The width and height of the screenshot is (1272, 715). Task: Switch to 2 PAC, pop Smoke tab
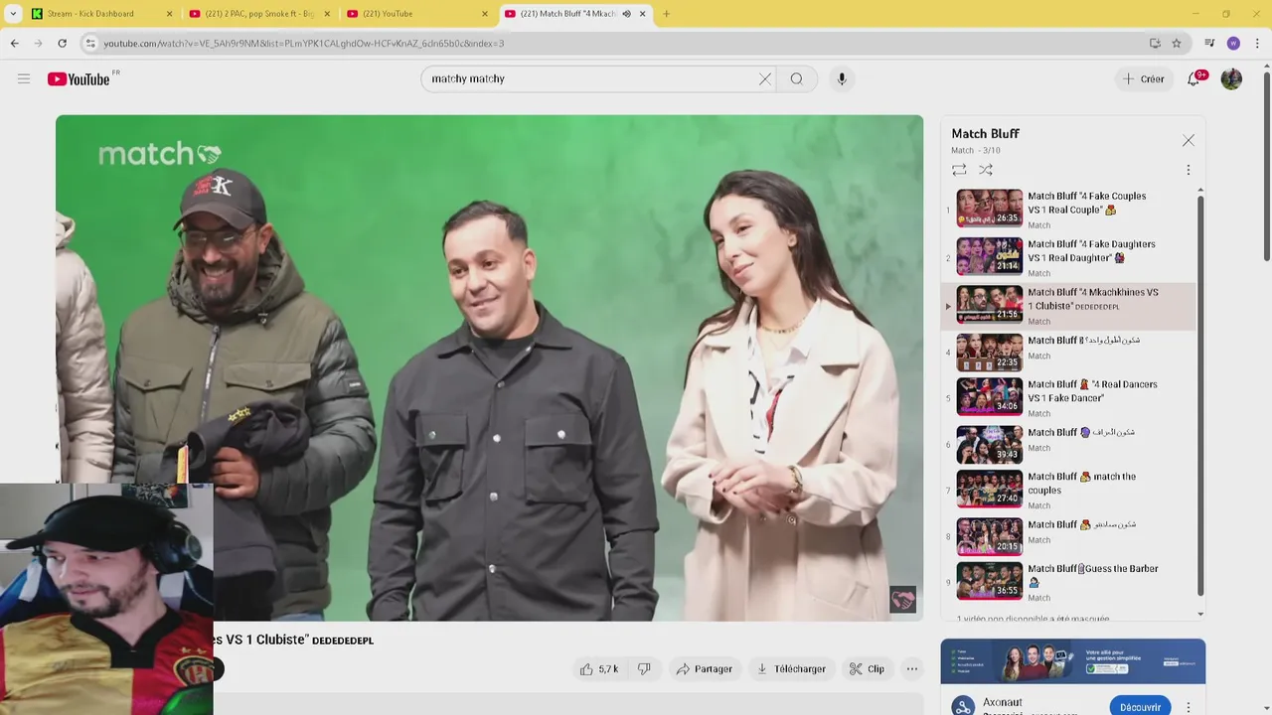click(259, 14)
